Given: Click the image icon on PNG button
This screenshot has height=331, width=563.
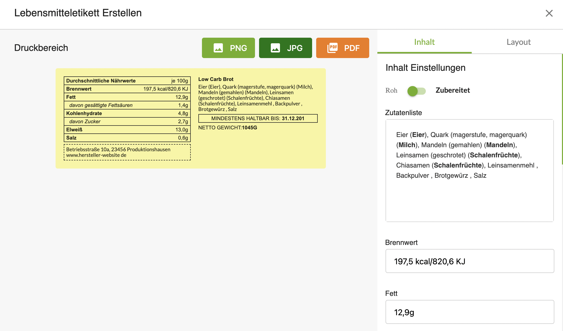Looking at the screenshot, I should [218, 48].
